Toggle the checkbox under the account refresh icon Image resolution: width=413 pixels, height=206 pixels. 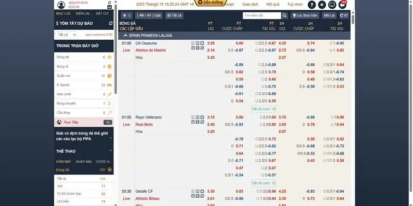pyautogui.click(x=109, y=8)
